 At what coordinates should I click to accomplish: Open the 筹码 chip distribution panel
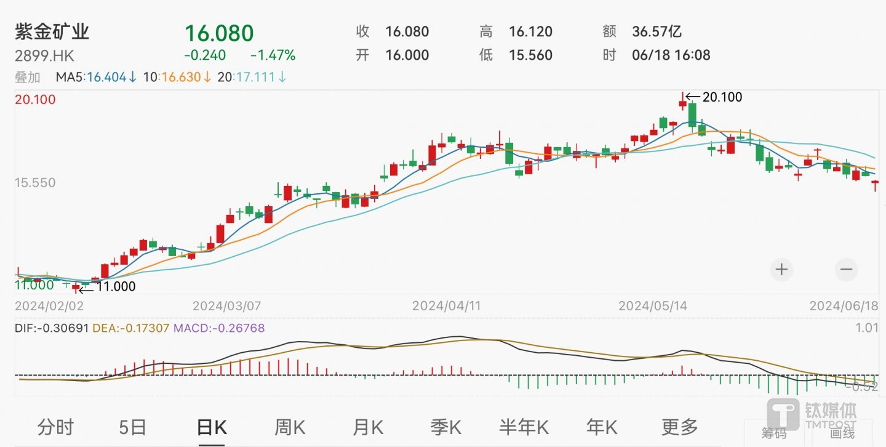[x=774, y=434]
